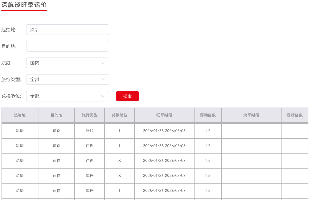Click 单程 in the last row with cabin I
The height and width of the screenshot is (200, 310).
tap(90, 191)
